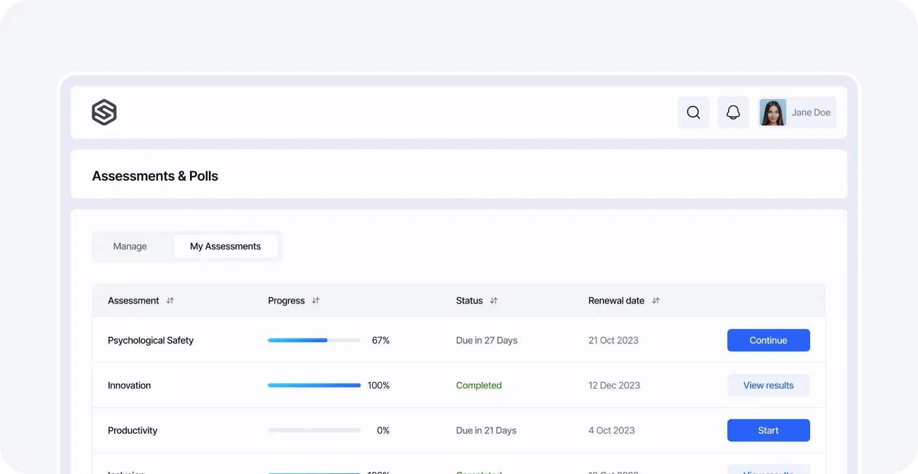
Task: Open search with the magnifier icon
Action: click(x=694, y=112)
